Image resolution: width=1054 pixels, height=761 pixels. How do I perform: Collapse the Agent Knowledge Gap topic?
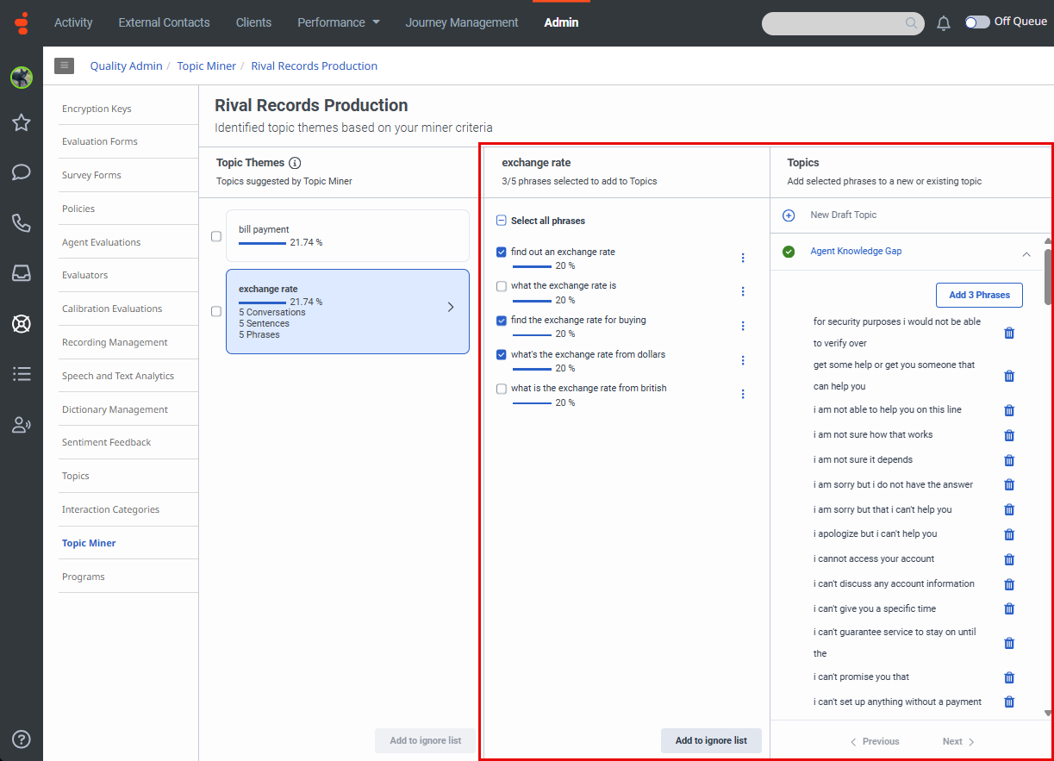[x=1026, y=254]
